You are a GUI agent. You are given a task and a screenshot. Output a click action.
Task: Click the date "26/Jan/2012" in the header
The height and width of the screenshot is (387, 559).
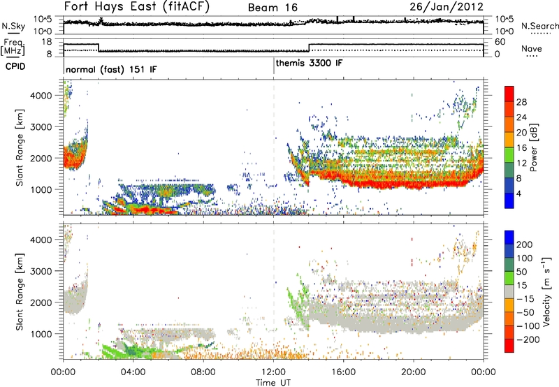(447, 7)
